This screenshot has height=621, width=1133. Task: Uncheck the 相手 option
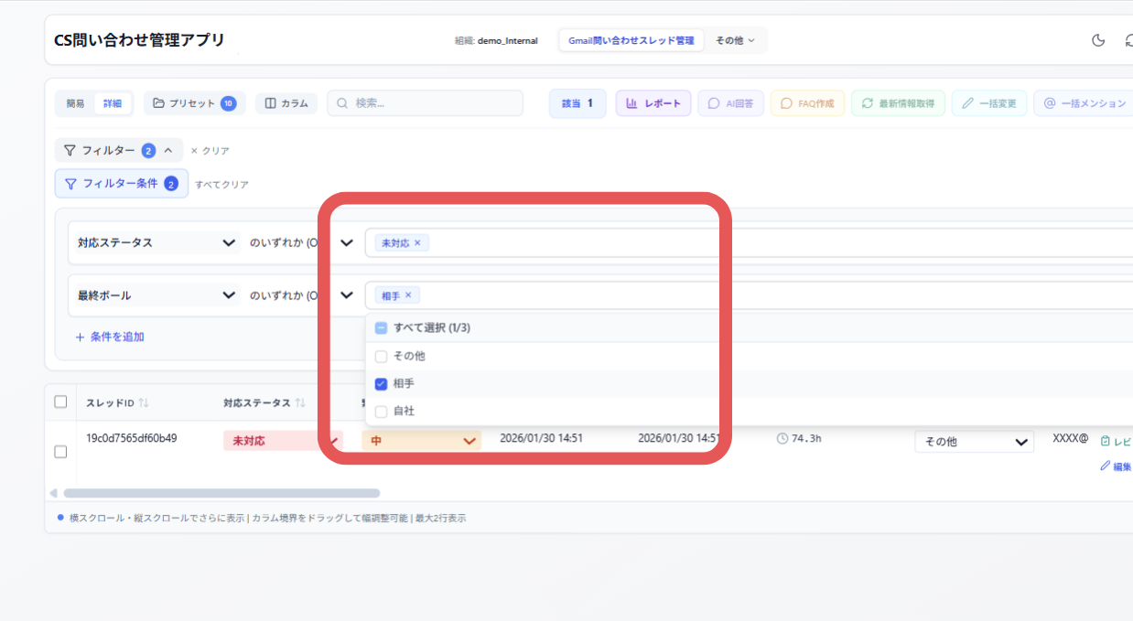tap(382, 383)
